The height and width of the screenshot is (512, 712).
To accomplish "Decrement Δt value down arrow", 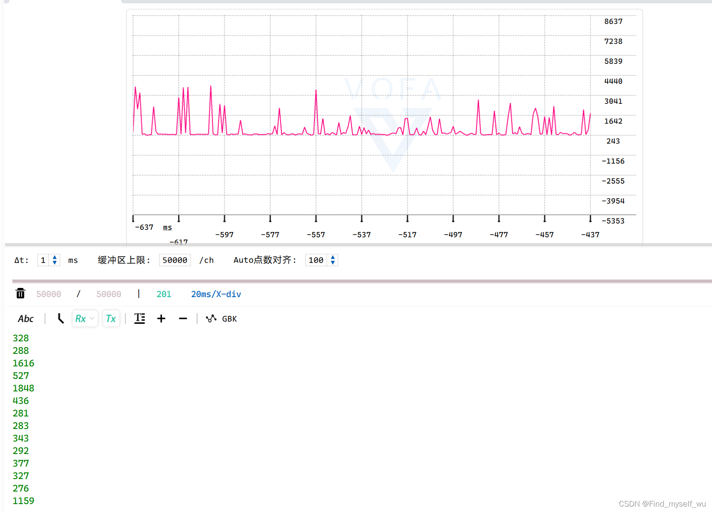I will [55, 263].
